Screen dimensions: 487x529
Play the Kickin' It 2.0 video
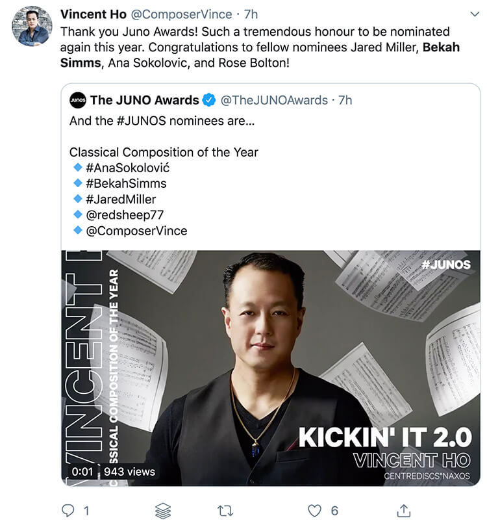click(x=271, y=368)
